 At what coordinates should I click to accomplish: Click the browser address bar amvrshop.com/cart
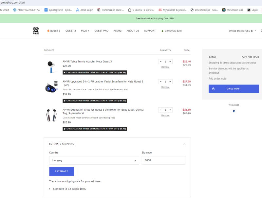(x=13, y=3)
